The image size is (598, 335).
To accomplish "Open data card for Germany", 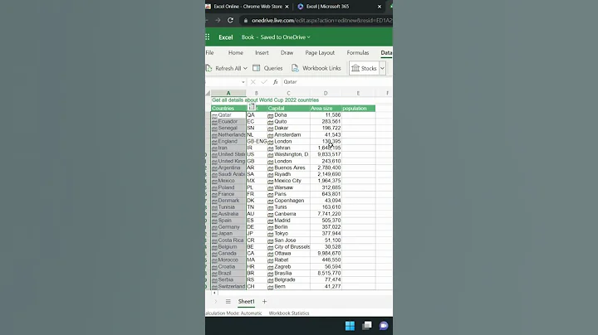I will tap(214, 227).
